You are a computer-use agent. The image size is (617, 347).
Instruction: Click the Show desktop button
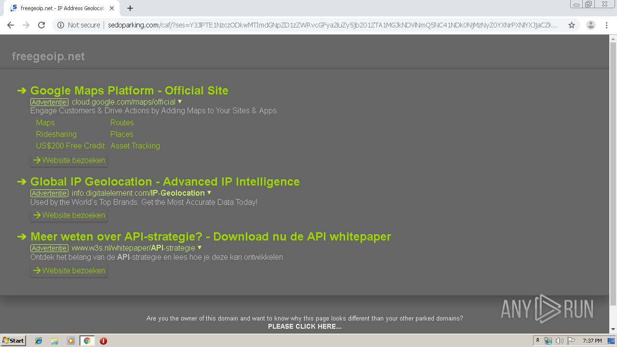click(612, 341)
